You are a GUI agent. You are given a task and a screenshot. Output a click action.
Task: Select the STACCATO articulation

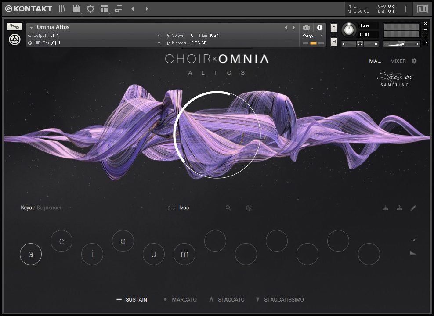pos(231,300)
